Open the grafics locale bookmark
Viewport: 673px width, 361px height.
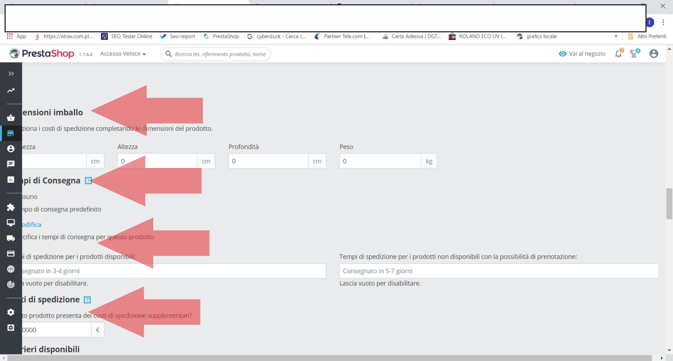point(537,36)
